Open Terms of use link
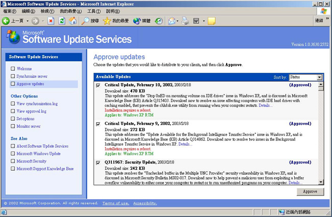Viewport: 332px width, 217px height. [115, 203]
